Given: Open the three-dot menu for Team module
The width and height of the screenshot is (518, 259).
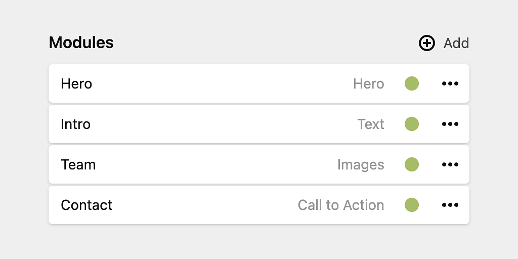Looking at the screenshot, I should point(450,164).
